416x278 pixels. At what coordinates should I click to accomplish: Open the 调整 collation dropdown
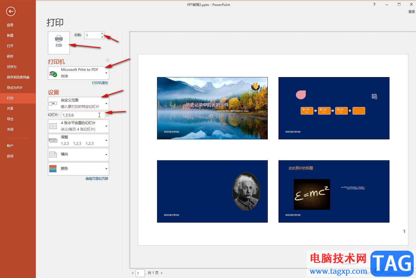(x=78, y=140)
